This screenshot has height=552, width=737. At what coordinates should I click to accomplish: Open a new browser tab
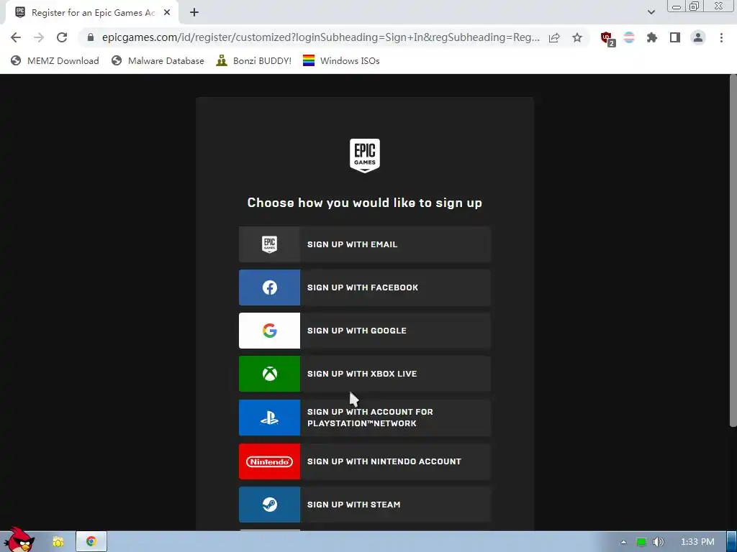click(x=194, y=13)
